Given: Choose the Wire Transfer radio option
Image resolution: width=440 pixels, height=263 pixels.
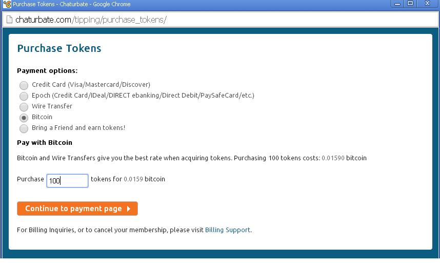Looking at the screenshot, I should [x=24, y=107].
